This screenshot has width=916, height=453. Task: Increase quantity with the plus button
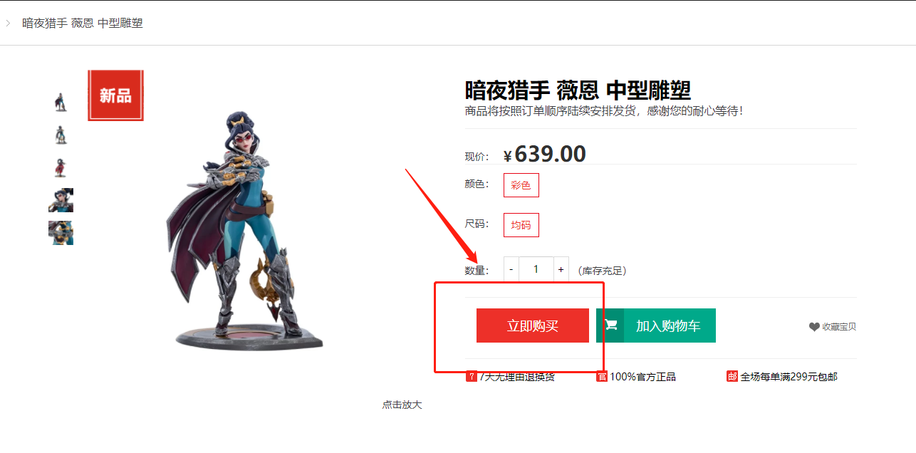(561, 270)
